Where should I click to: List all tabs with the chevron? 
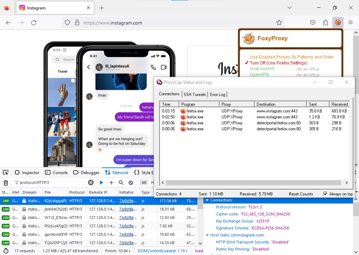click(x=290, y=8)
